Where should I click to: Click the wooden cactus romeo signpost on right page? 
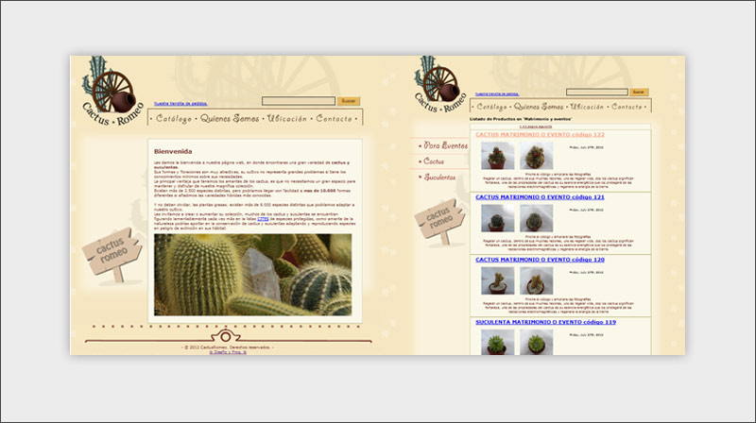tap(439, 223)
